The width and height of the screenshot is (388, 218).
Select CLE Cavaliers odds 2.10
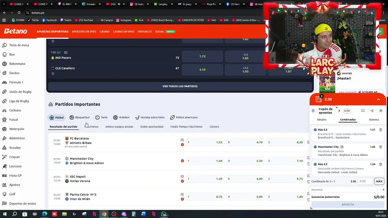pyautogui.click(x=202, y=70)
